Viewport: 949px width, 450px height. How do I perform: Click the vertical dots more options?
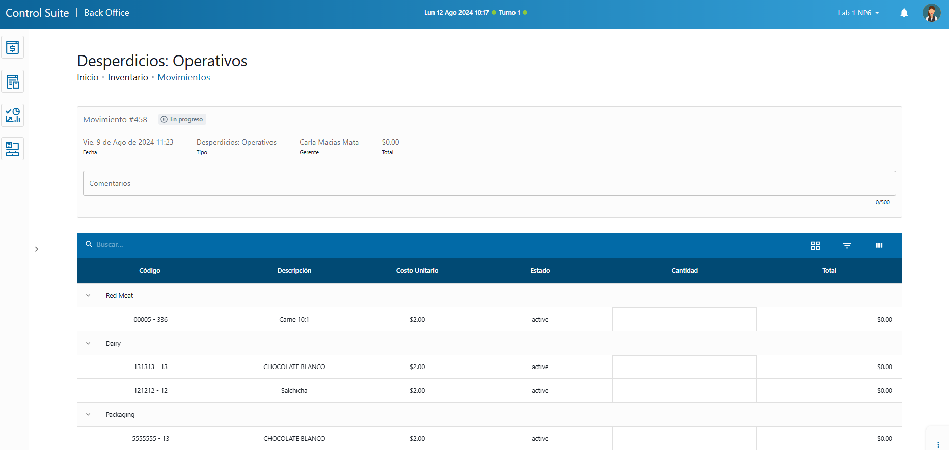pos(938,444)
